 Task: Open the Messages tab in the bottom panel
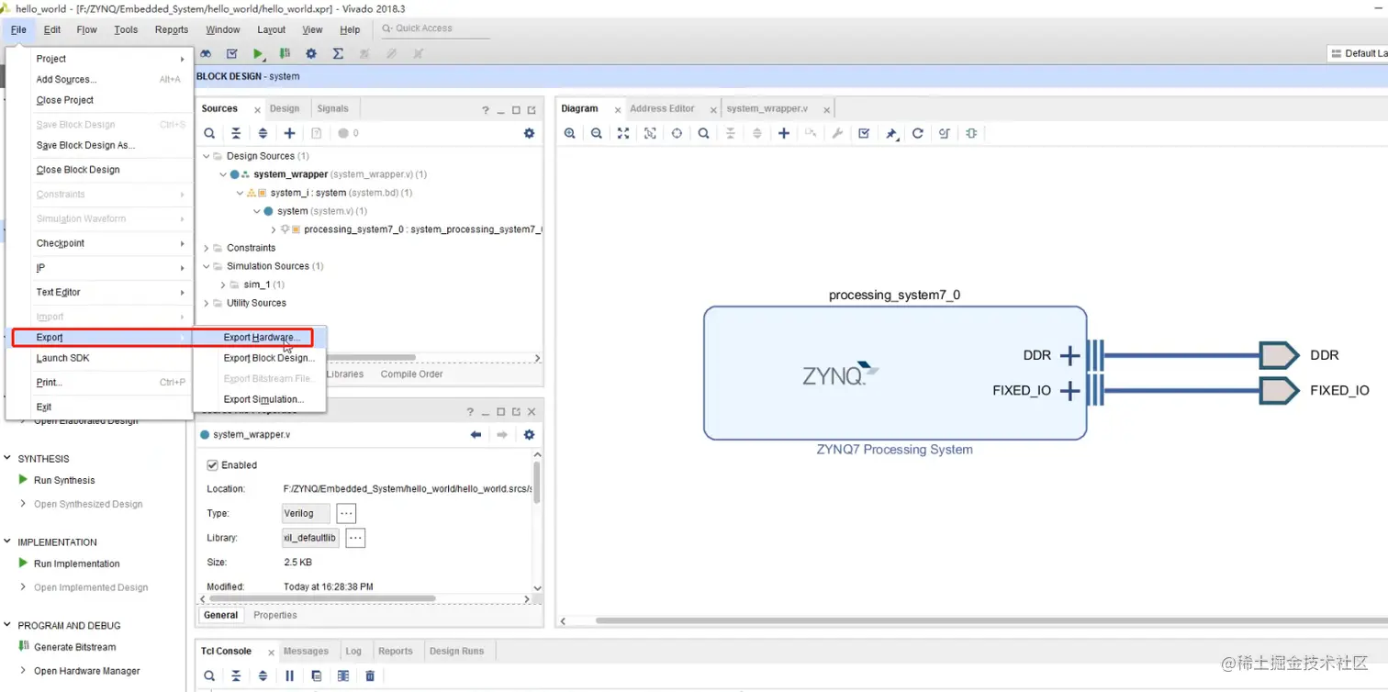[306, 651]
